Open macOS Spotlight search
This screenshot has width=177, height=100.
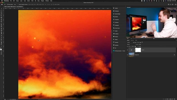click(161, 1)
